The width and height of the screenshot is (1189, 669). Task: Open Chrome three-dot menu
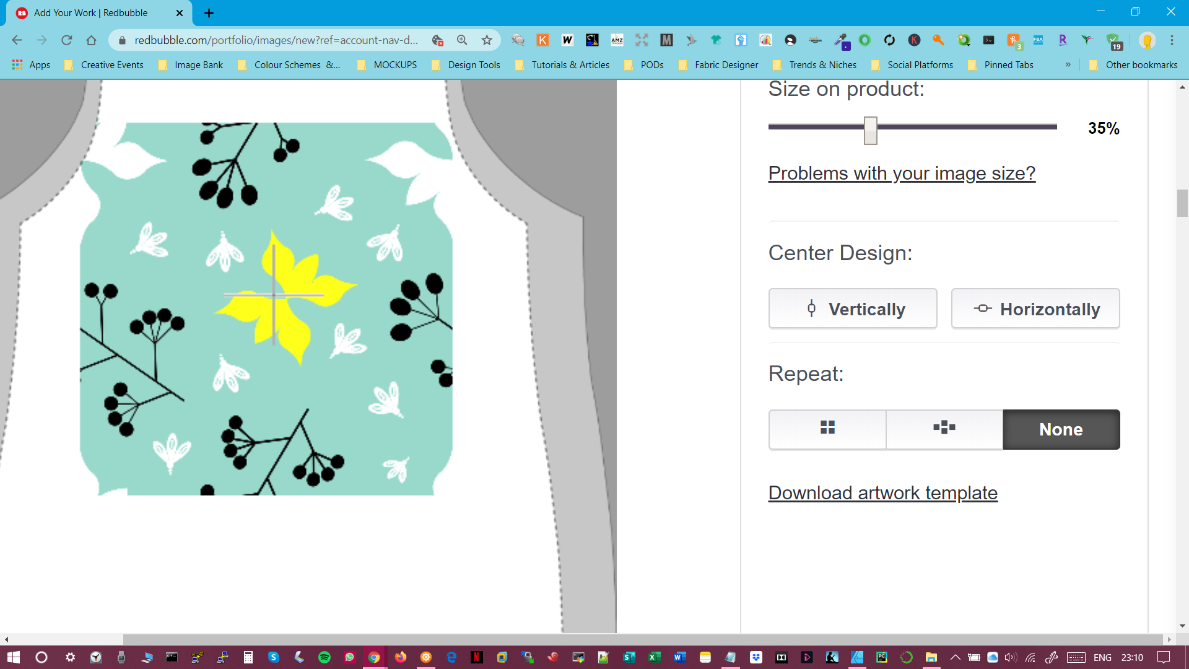(x=1172, y=40)
